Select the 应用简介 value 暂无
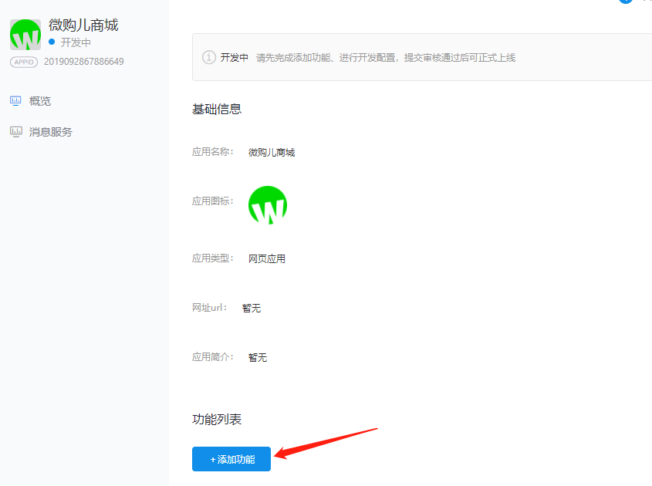 [x=258, y=357]
